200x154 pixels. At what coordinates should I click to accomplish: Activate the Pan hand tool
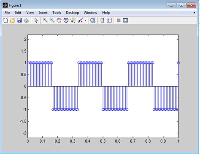tap(59, 20)
